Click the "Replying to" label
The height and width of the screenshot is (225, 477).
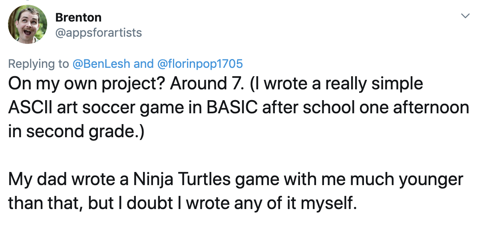(x=38, y=64)
